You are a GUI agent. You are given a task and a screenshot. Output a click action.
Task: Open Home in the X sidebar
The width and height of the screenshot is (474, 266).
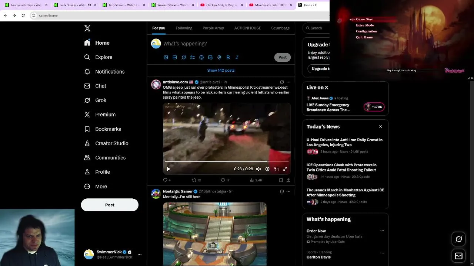(x=97, y=43)
